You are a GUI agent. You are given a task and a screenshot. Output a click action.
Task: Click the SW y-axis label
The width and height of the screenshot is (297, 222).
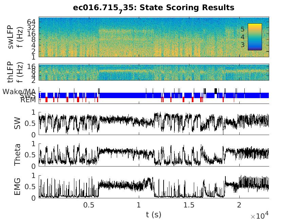(17, 124)
